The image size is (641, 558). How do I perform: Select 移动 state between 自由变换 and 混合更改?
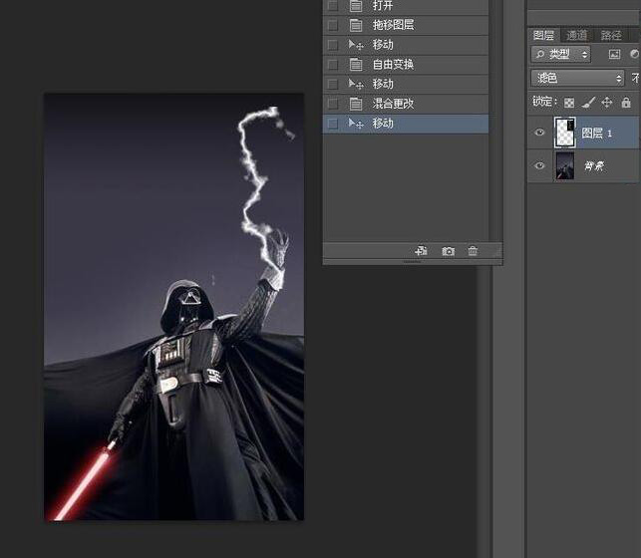pos(406,84)
